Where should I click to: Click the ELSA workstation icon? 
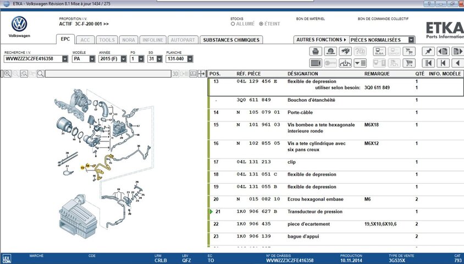379,52
